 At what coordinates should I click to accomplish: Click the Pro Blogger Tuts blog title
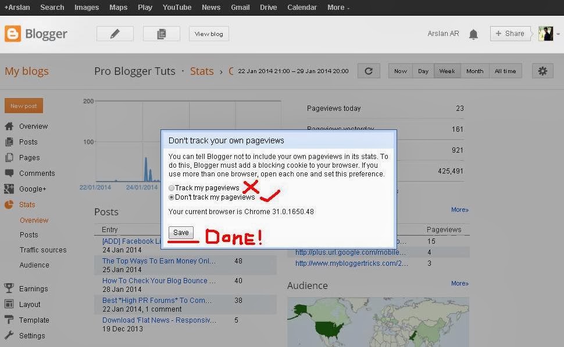click(135, 71)
